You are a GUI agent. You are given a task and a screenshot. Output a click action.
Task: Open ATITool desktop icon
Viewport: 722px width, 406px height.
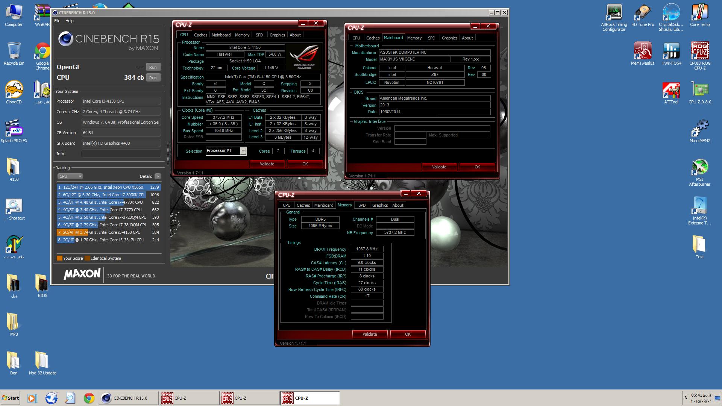671,92
